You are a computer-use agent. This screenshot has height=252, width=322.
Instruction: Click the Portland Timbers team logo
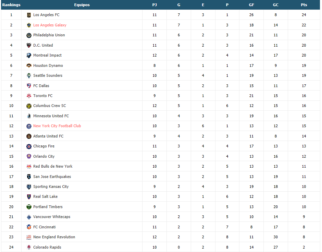29,207
